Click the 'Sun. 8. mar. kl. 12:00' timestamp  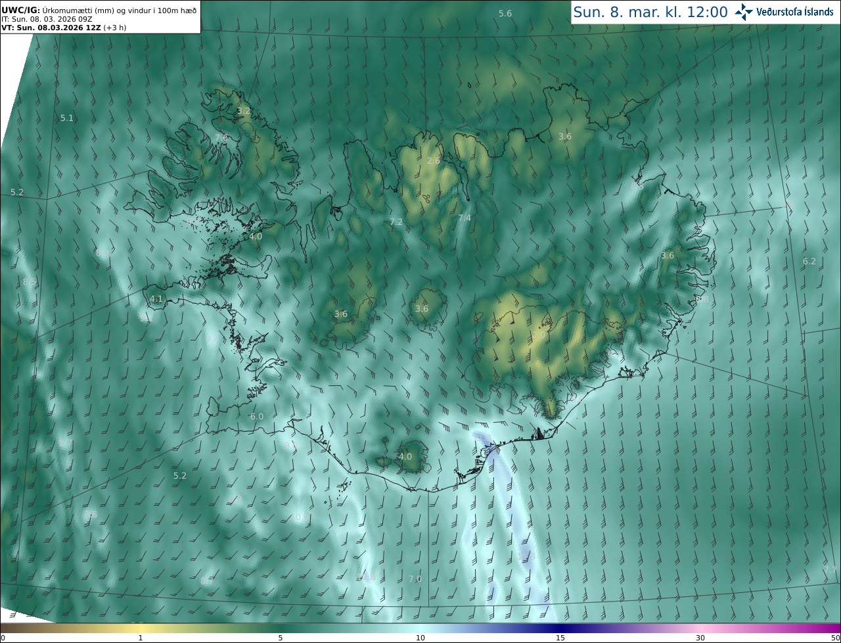tap(650, 12)
